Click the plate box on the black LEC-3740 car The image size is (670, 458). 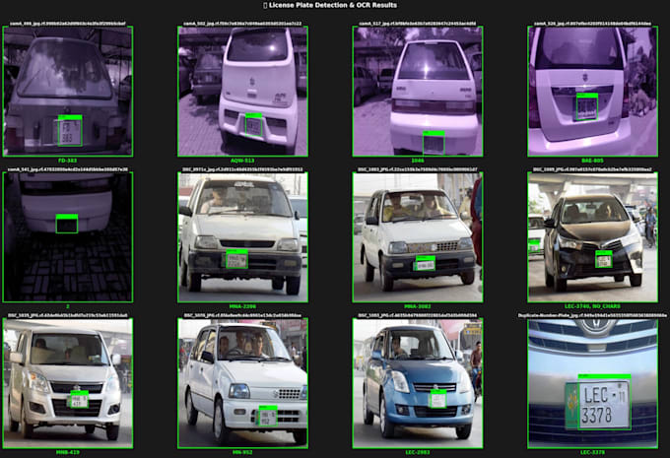coord(604,261)
